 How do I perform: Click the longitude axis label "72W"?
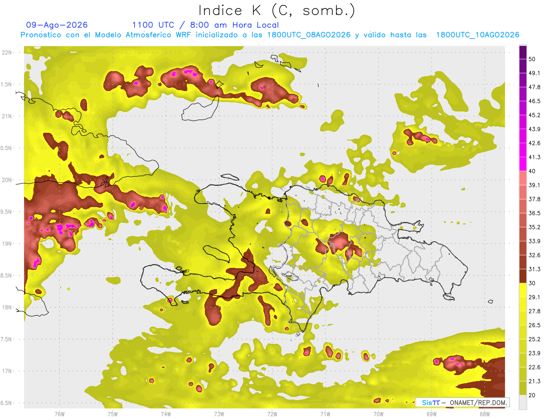click(272, 414)
